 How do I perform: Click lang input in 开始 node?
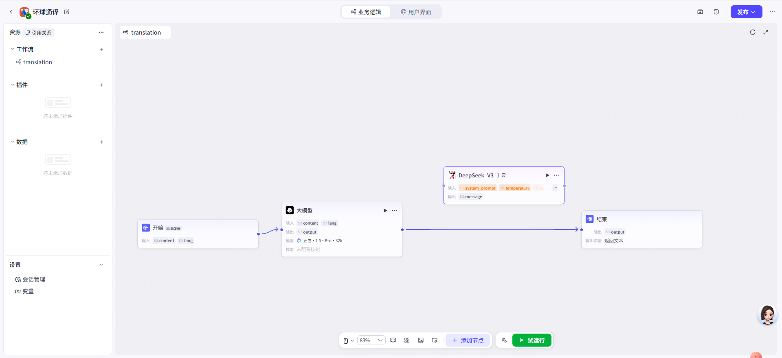point(186,241)
